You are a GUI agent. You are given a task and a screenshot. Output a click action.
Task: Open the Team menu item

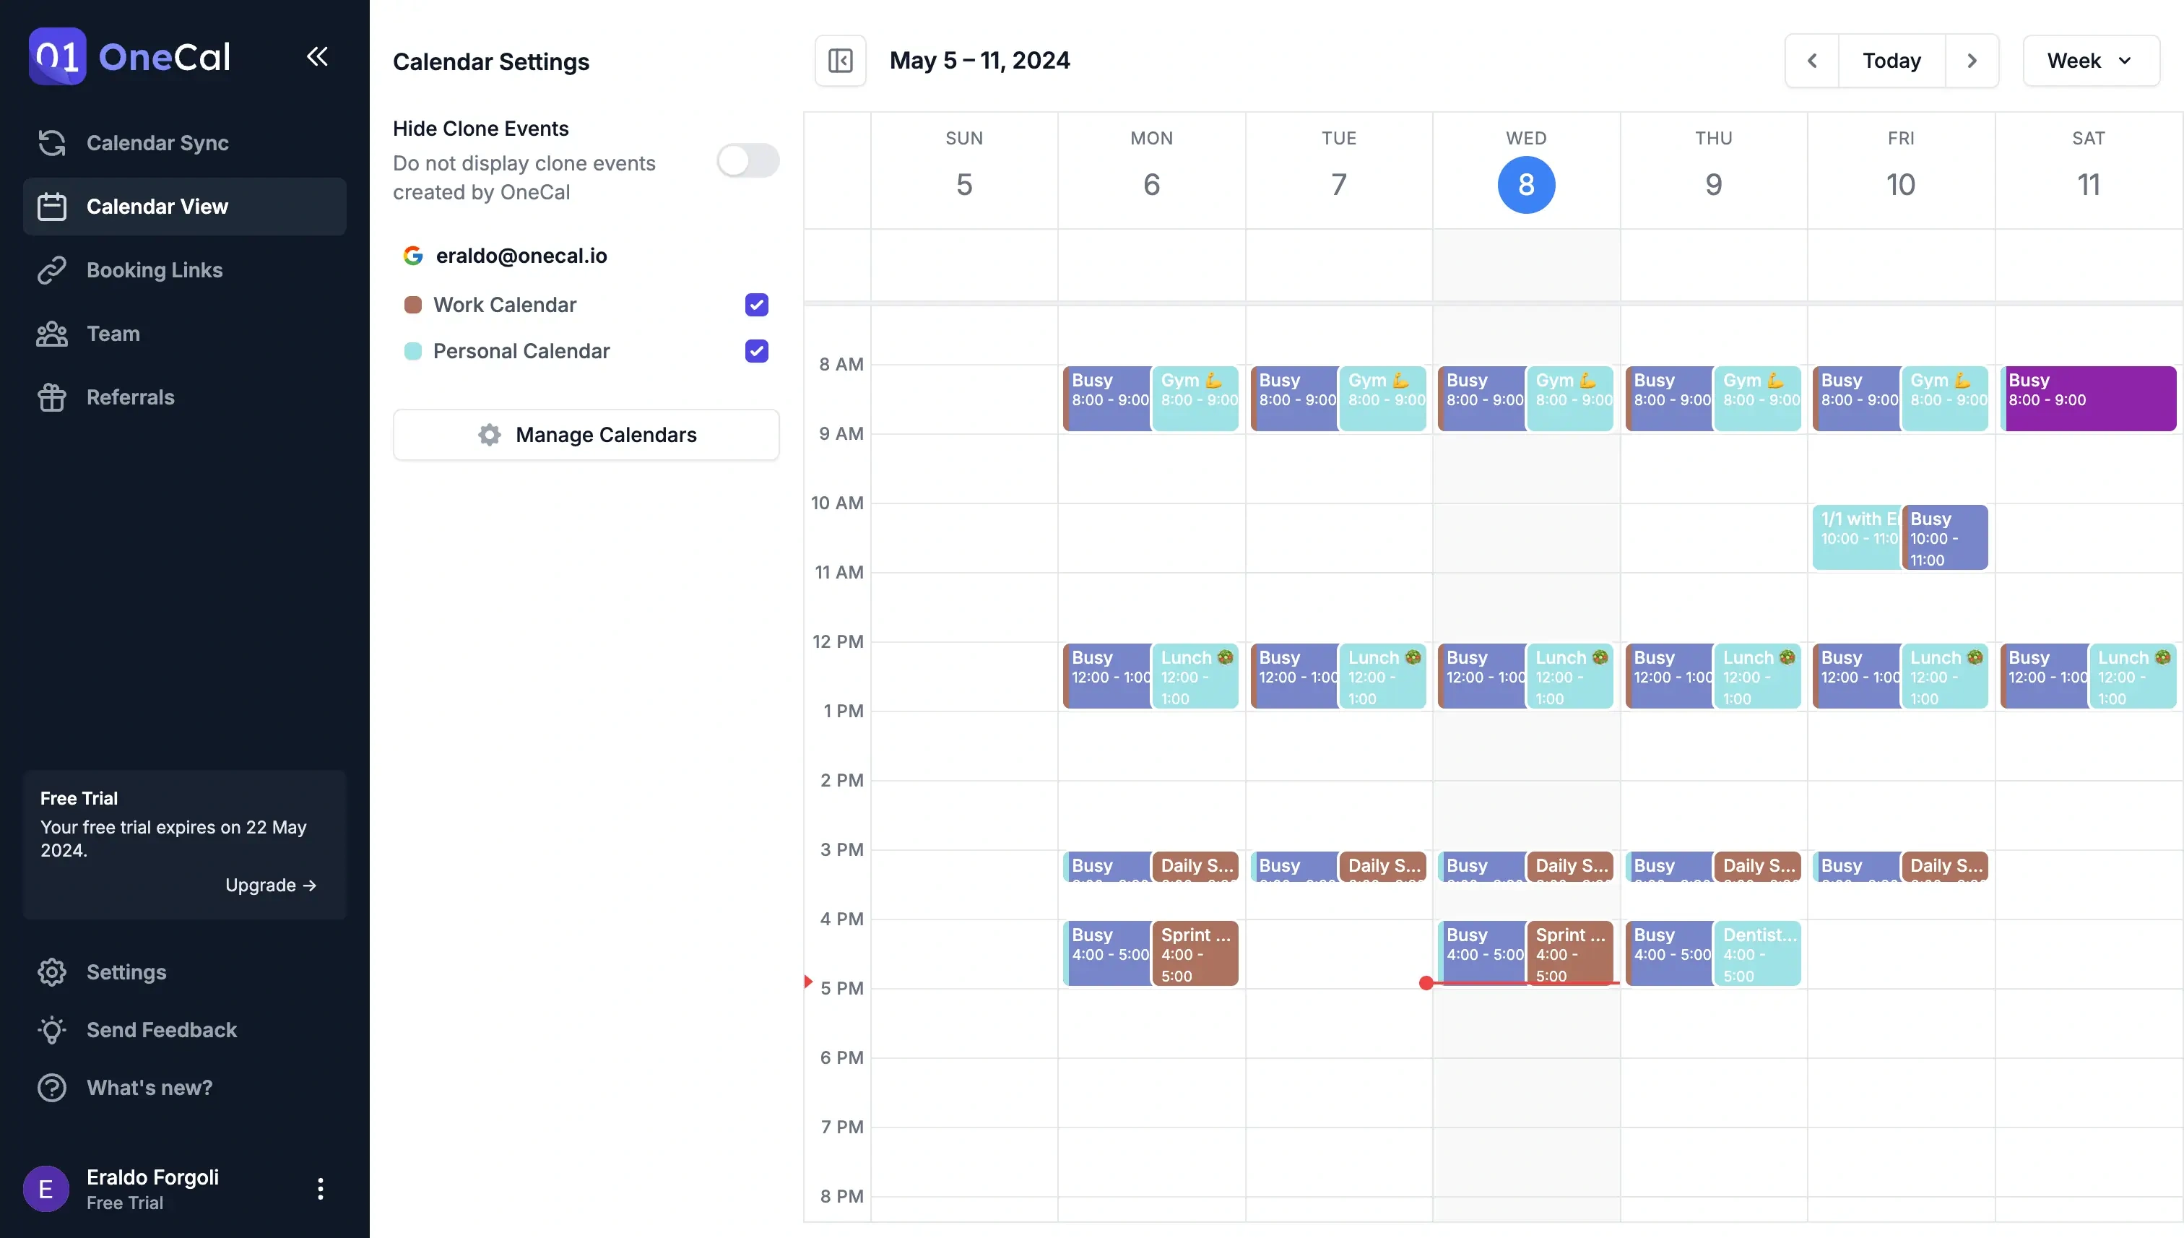[x=113, y=333]
